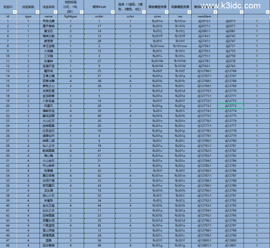Click the selected cell dj12773
This screenshot has width=270, height=248.
click(230, 106)
